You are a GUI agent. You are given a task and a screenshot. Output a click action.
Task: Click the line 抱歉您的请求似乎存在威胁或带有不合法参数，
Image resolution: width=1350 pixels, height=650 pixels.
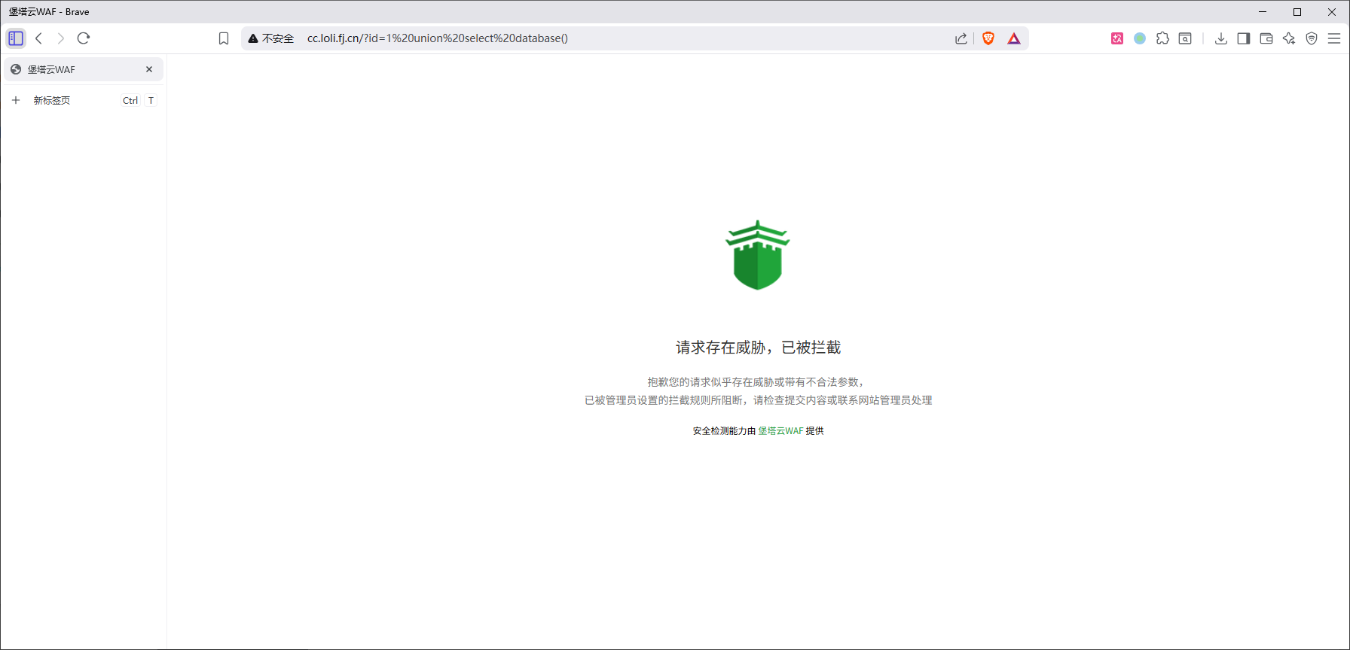pos(758,382)
